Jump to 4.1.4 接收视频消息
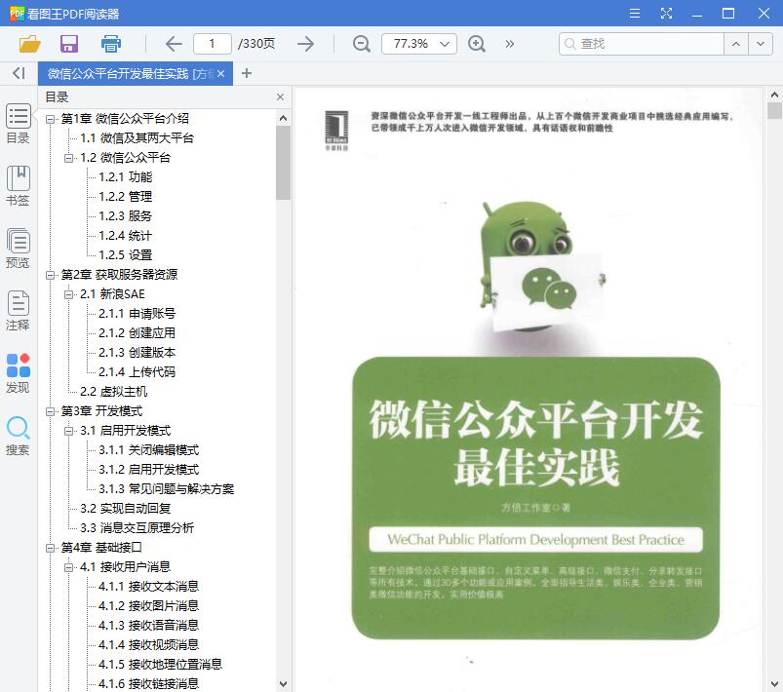The width and height of the screenshot is (783, 692). [149, 644]
